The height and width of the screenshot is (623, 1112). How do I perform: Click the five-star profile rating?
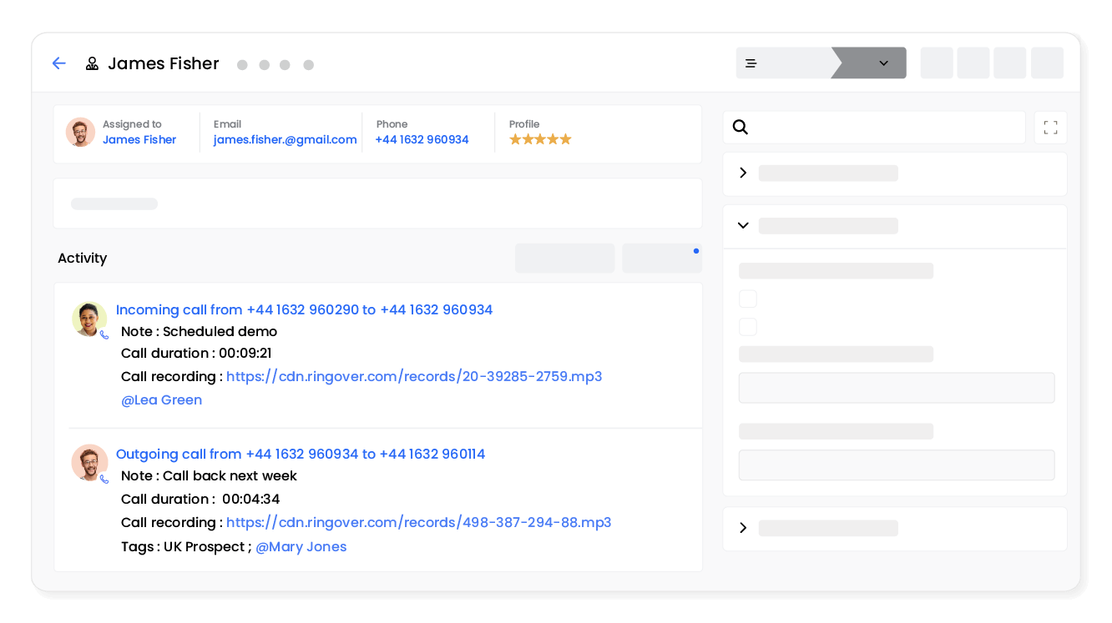click(x=540, y=139)
